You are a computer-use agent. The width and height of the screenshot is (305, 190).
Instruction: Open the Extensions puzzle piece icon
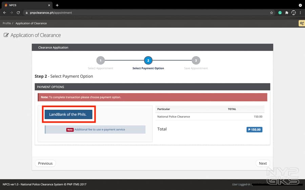pos(287,13)
